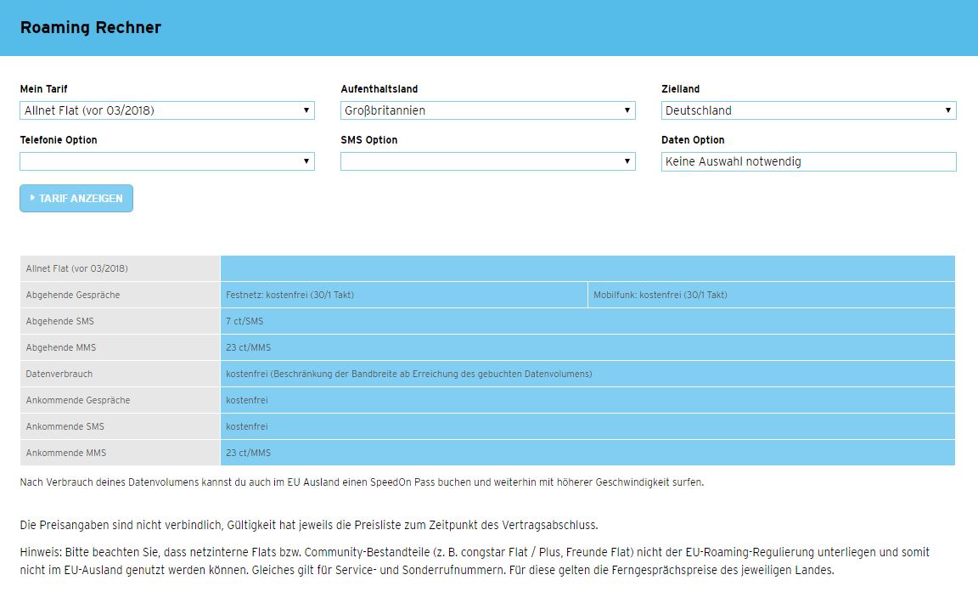
Task: Click the Mobilfunk kostenfrei cell
Action: 770,295
